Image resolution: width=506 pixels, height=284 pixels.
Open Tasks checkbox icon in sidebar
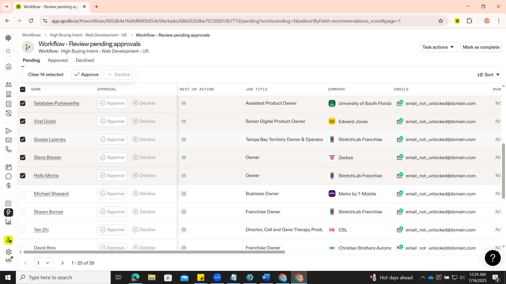8,203
